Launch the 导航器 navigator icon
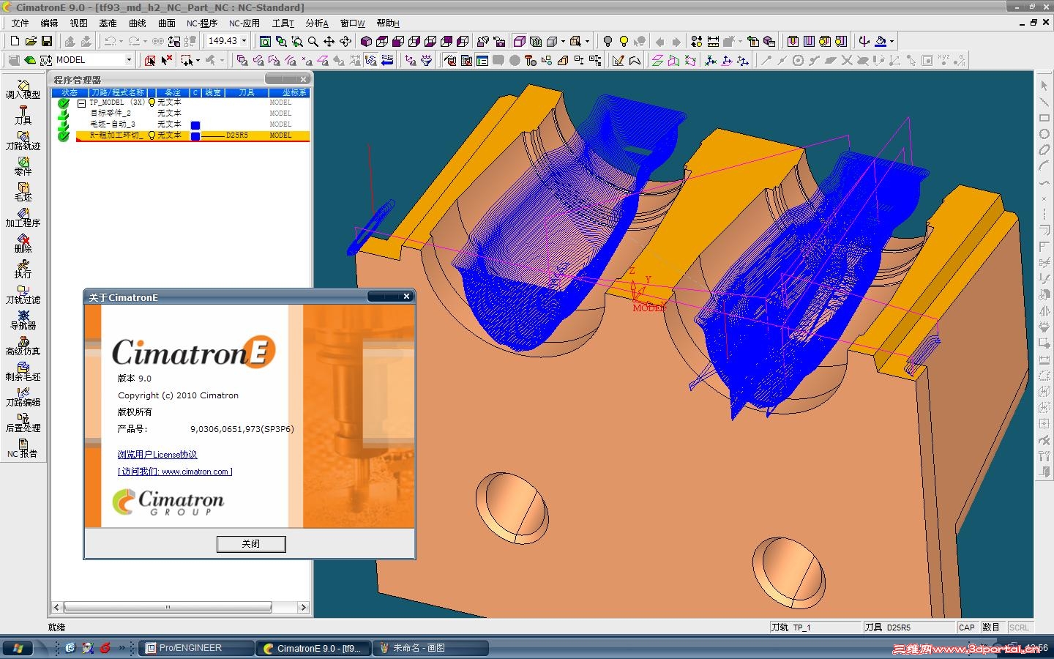1054x659 pixels. (23, 320)
